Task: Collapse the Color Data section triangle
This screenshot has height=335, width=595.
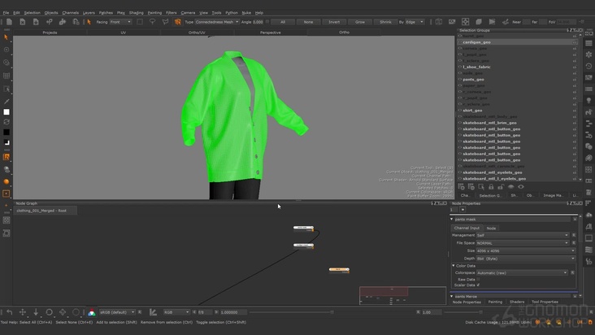Action: [x=454, y=266]
